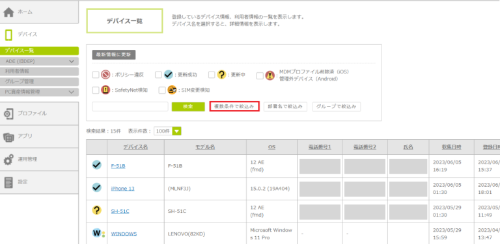Open 利用者情報 in the sidebar
Screen dimensions: 500x244
39,72
